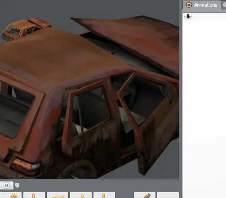Click the monkey icon on Animations tab
The width and height of the screenshot is (226, 198).
pyautogui.click(x=189, y=5)
